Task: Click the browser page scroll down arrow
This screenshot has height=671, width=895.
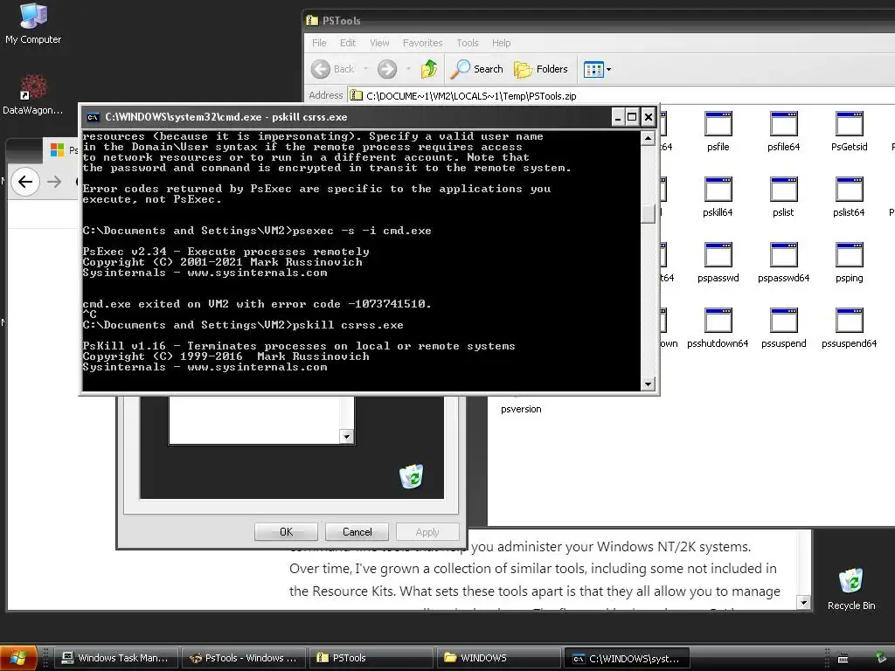Action: 804,603
